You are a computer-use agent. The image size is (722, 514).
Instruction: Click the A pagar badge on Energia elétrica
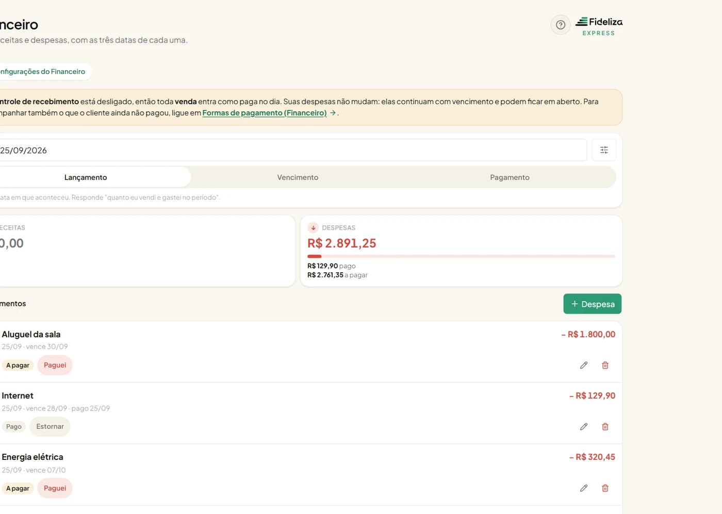tap(18, 489)
